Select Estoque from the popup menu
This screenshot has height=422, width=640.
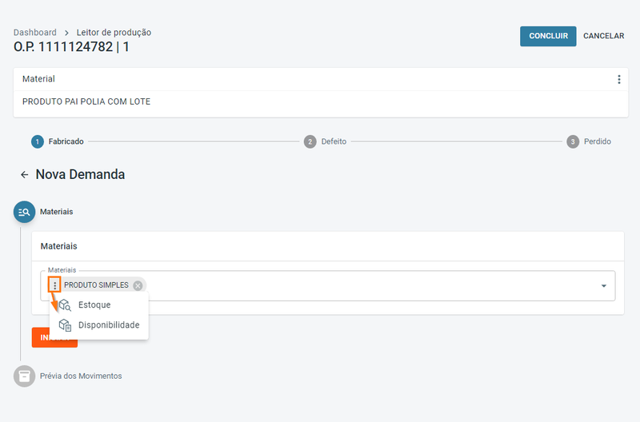click(x=94, y=305)
